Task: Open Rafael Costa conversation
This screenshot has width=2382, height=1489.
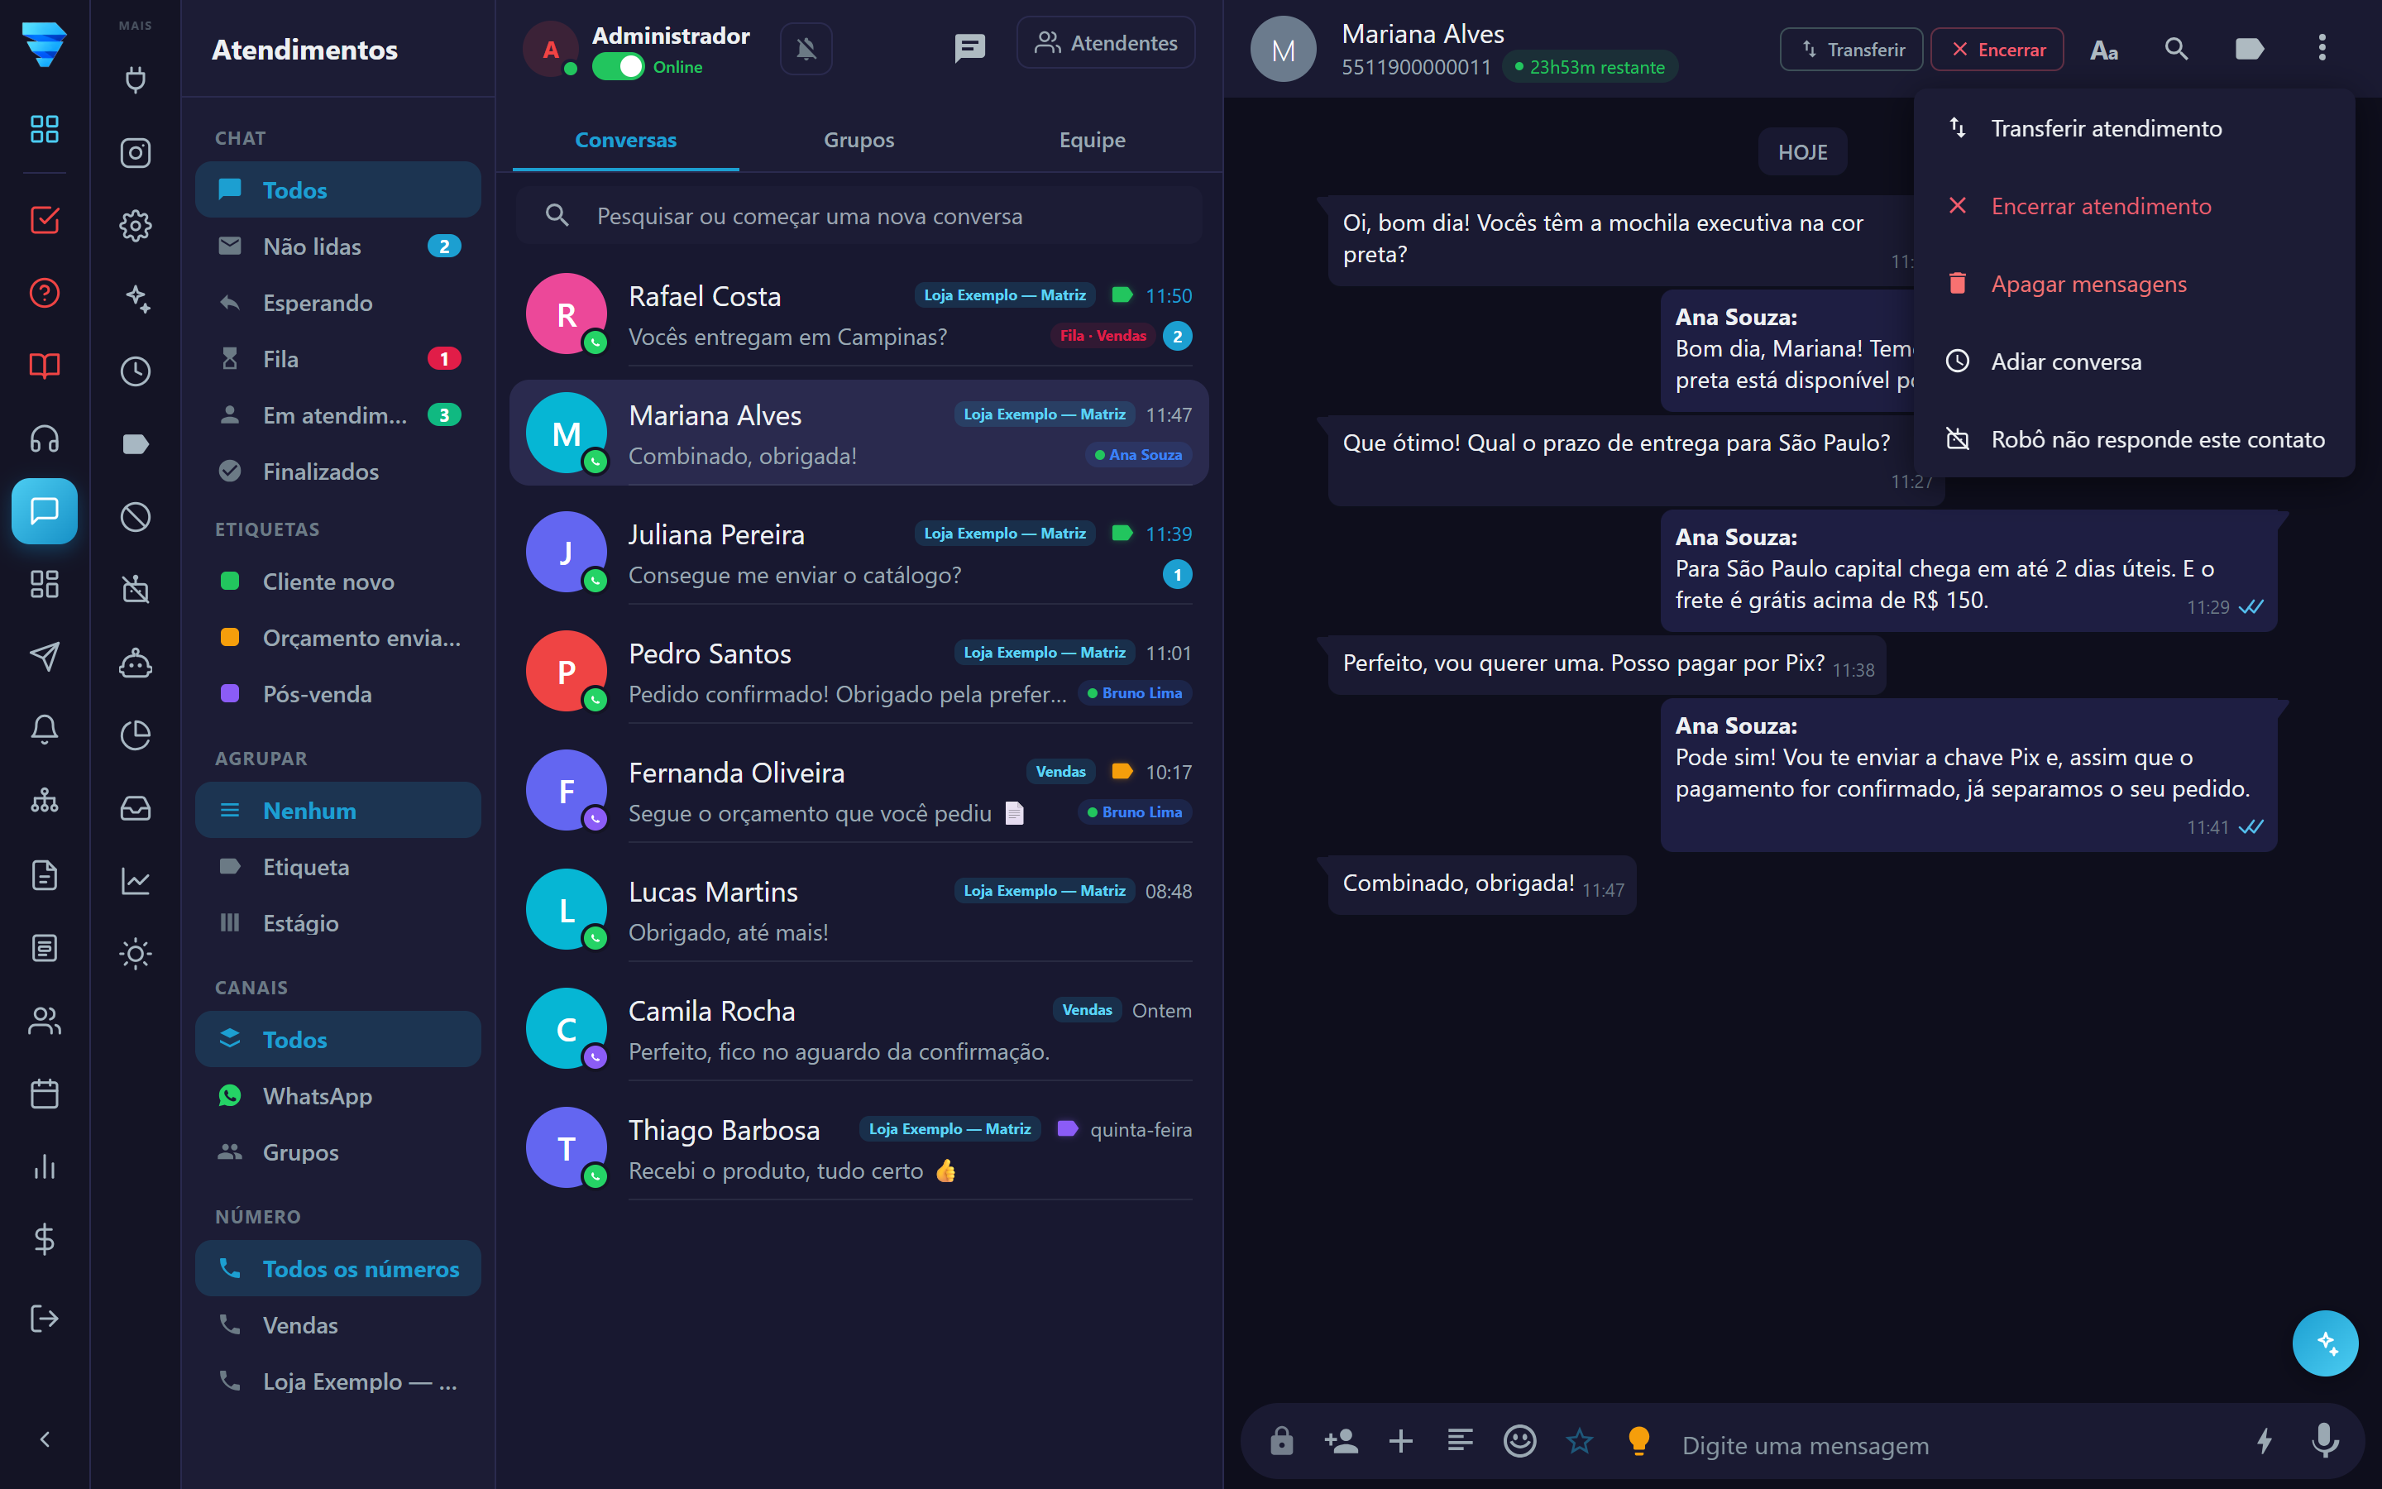Action: (859, 315)
